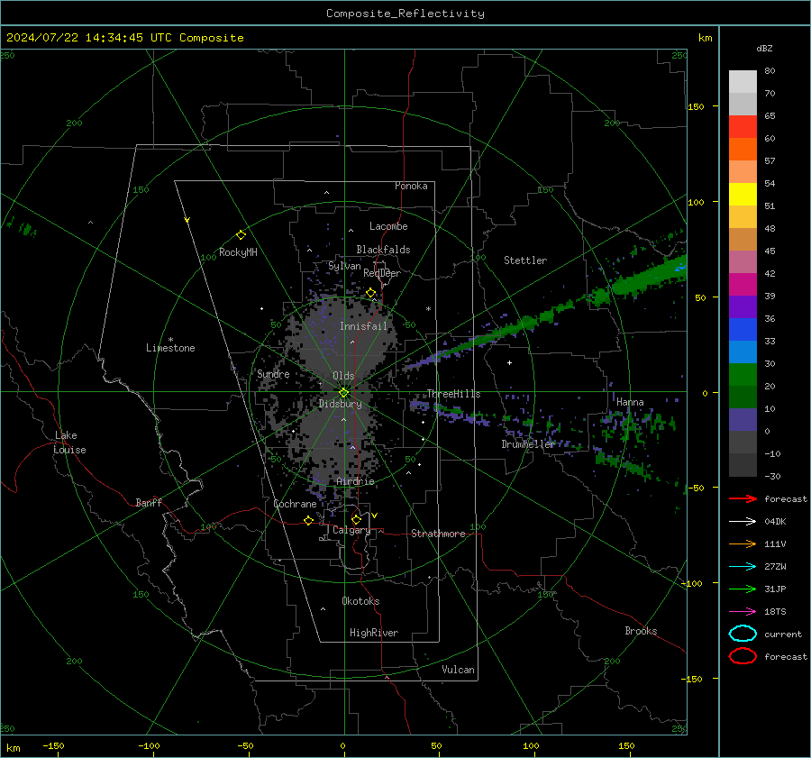Image resolution: width=811 pixels, height=758 pixels.
Task: Click the orange 111V arrow in legend
Action: tap(743, 543)
